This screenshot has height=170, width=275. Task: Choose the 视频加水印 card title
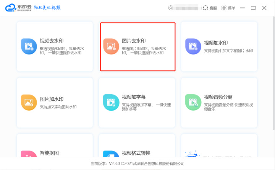point(216,43)
